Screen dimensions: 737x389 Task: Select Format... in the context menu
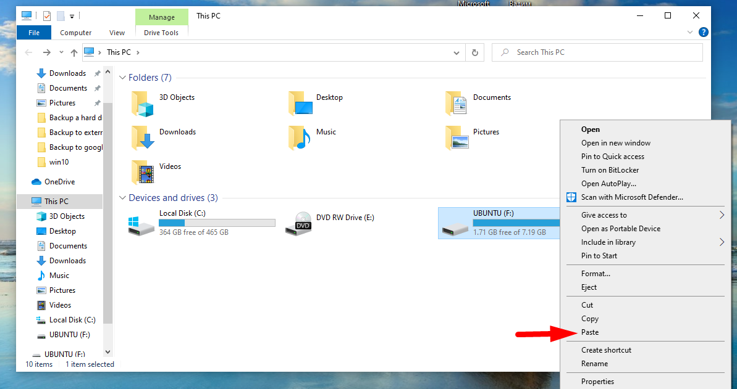click(596, 274)
